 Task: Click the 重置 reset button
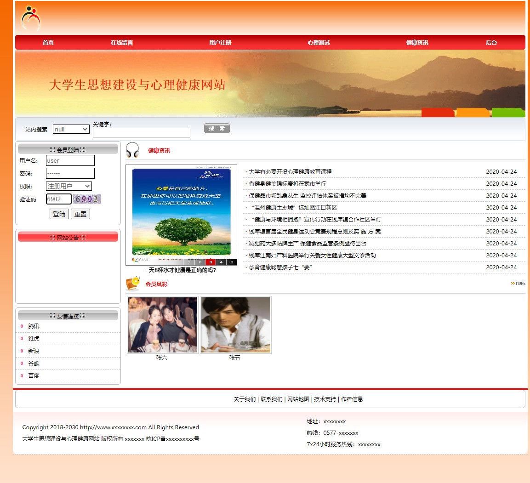[80, 214]
